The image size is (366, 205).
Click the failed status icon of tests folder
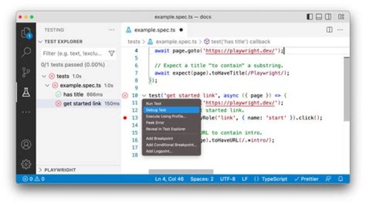point(52,76)
